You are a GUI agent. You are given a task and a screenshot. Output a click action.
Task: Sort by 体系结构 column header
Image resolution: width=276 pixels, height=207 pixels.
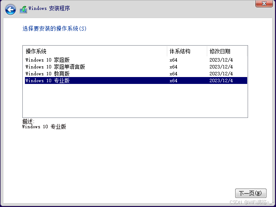pos(187,51)
